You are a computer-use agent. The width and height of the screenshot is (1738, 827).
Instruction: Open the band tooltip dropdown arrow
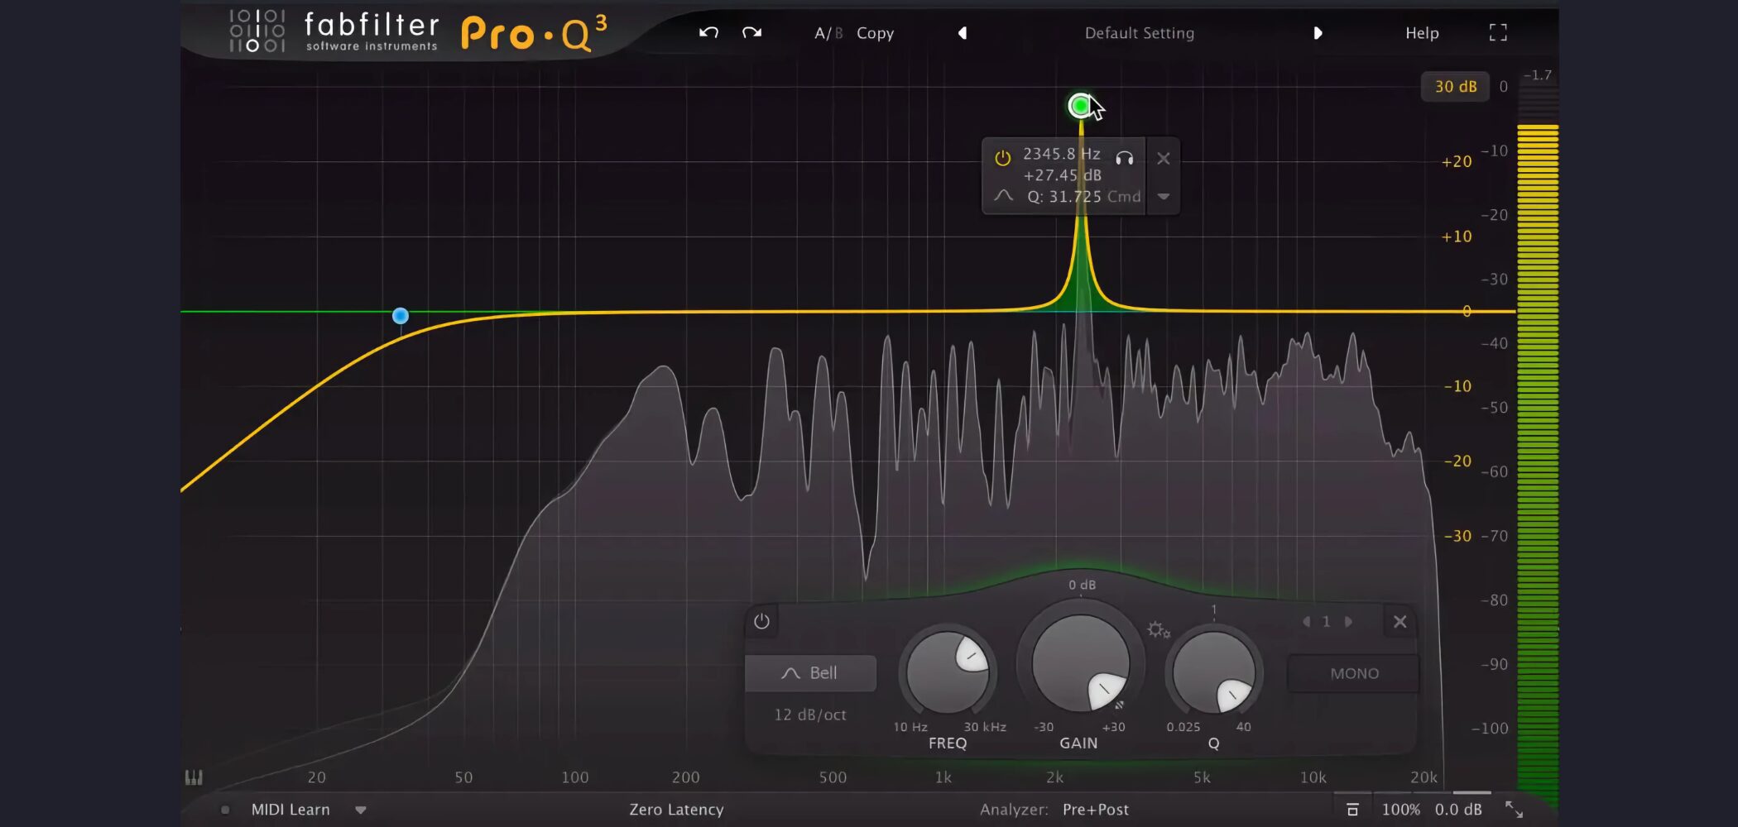pyautogui.click(x=1163, y=196)
